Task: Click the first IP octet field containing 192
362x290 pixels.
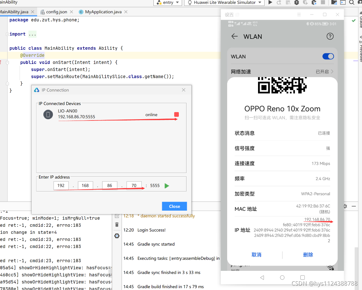Action: 61,185
